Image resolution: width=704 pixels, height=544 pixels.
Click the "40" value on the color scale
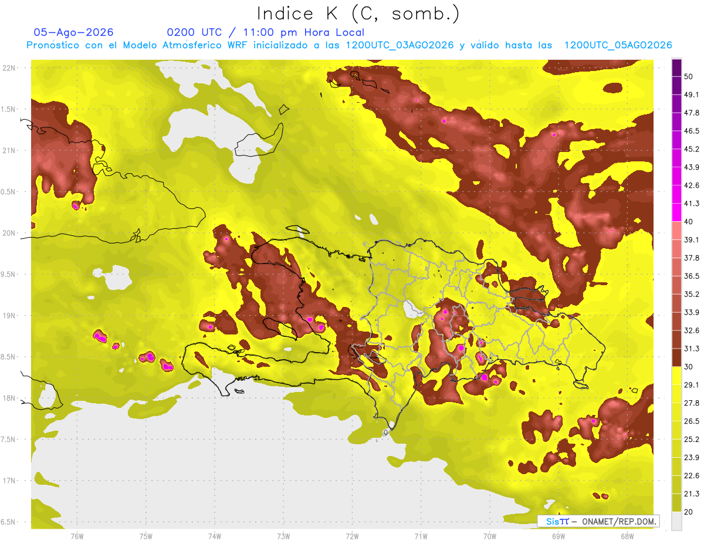tap(688, 222)
